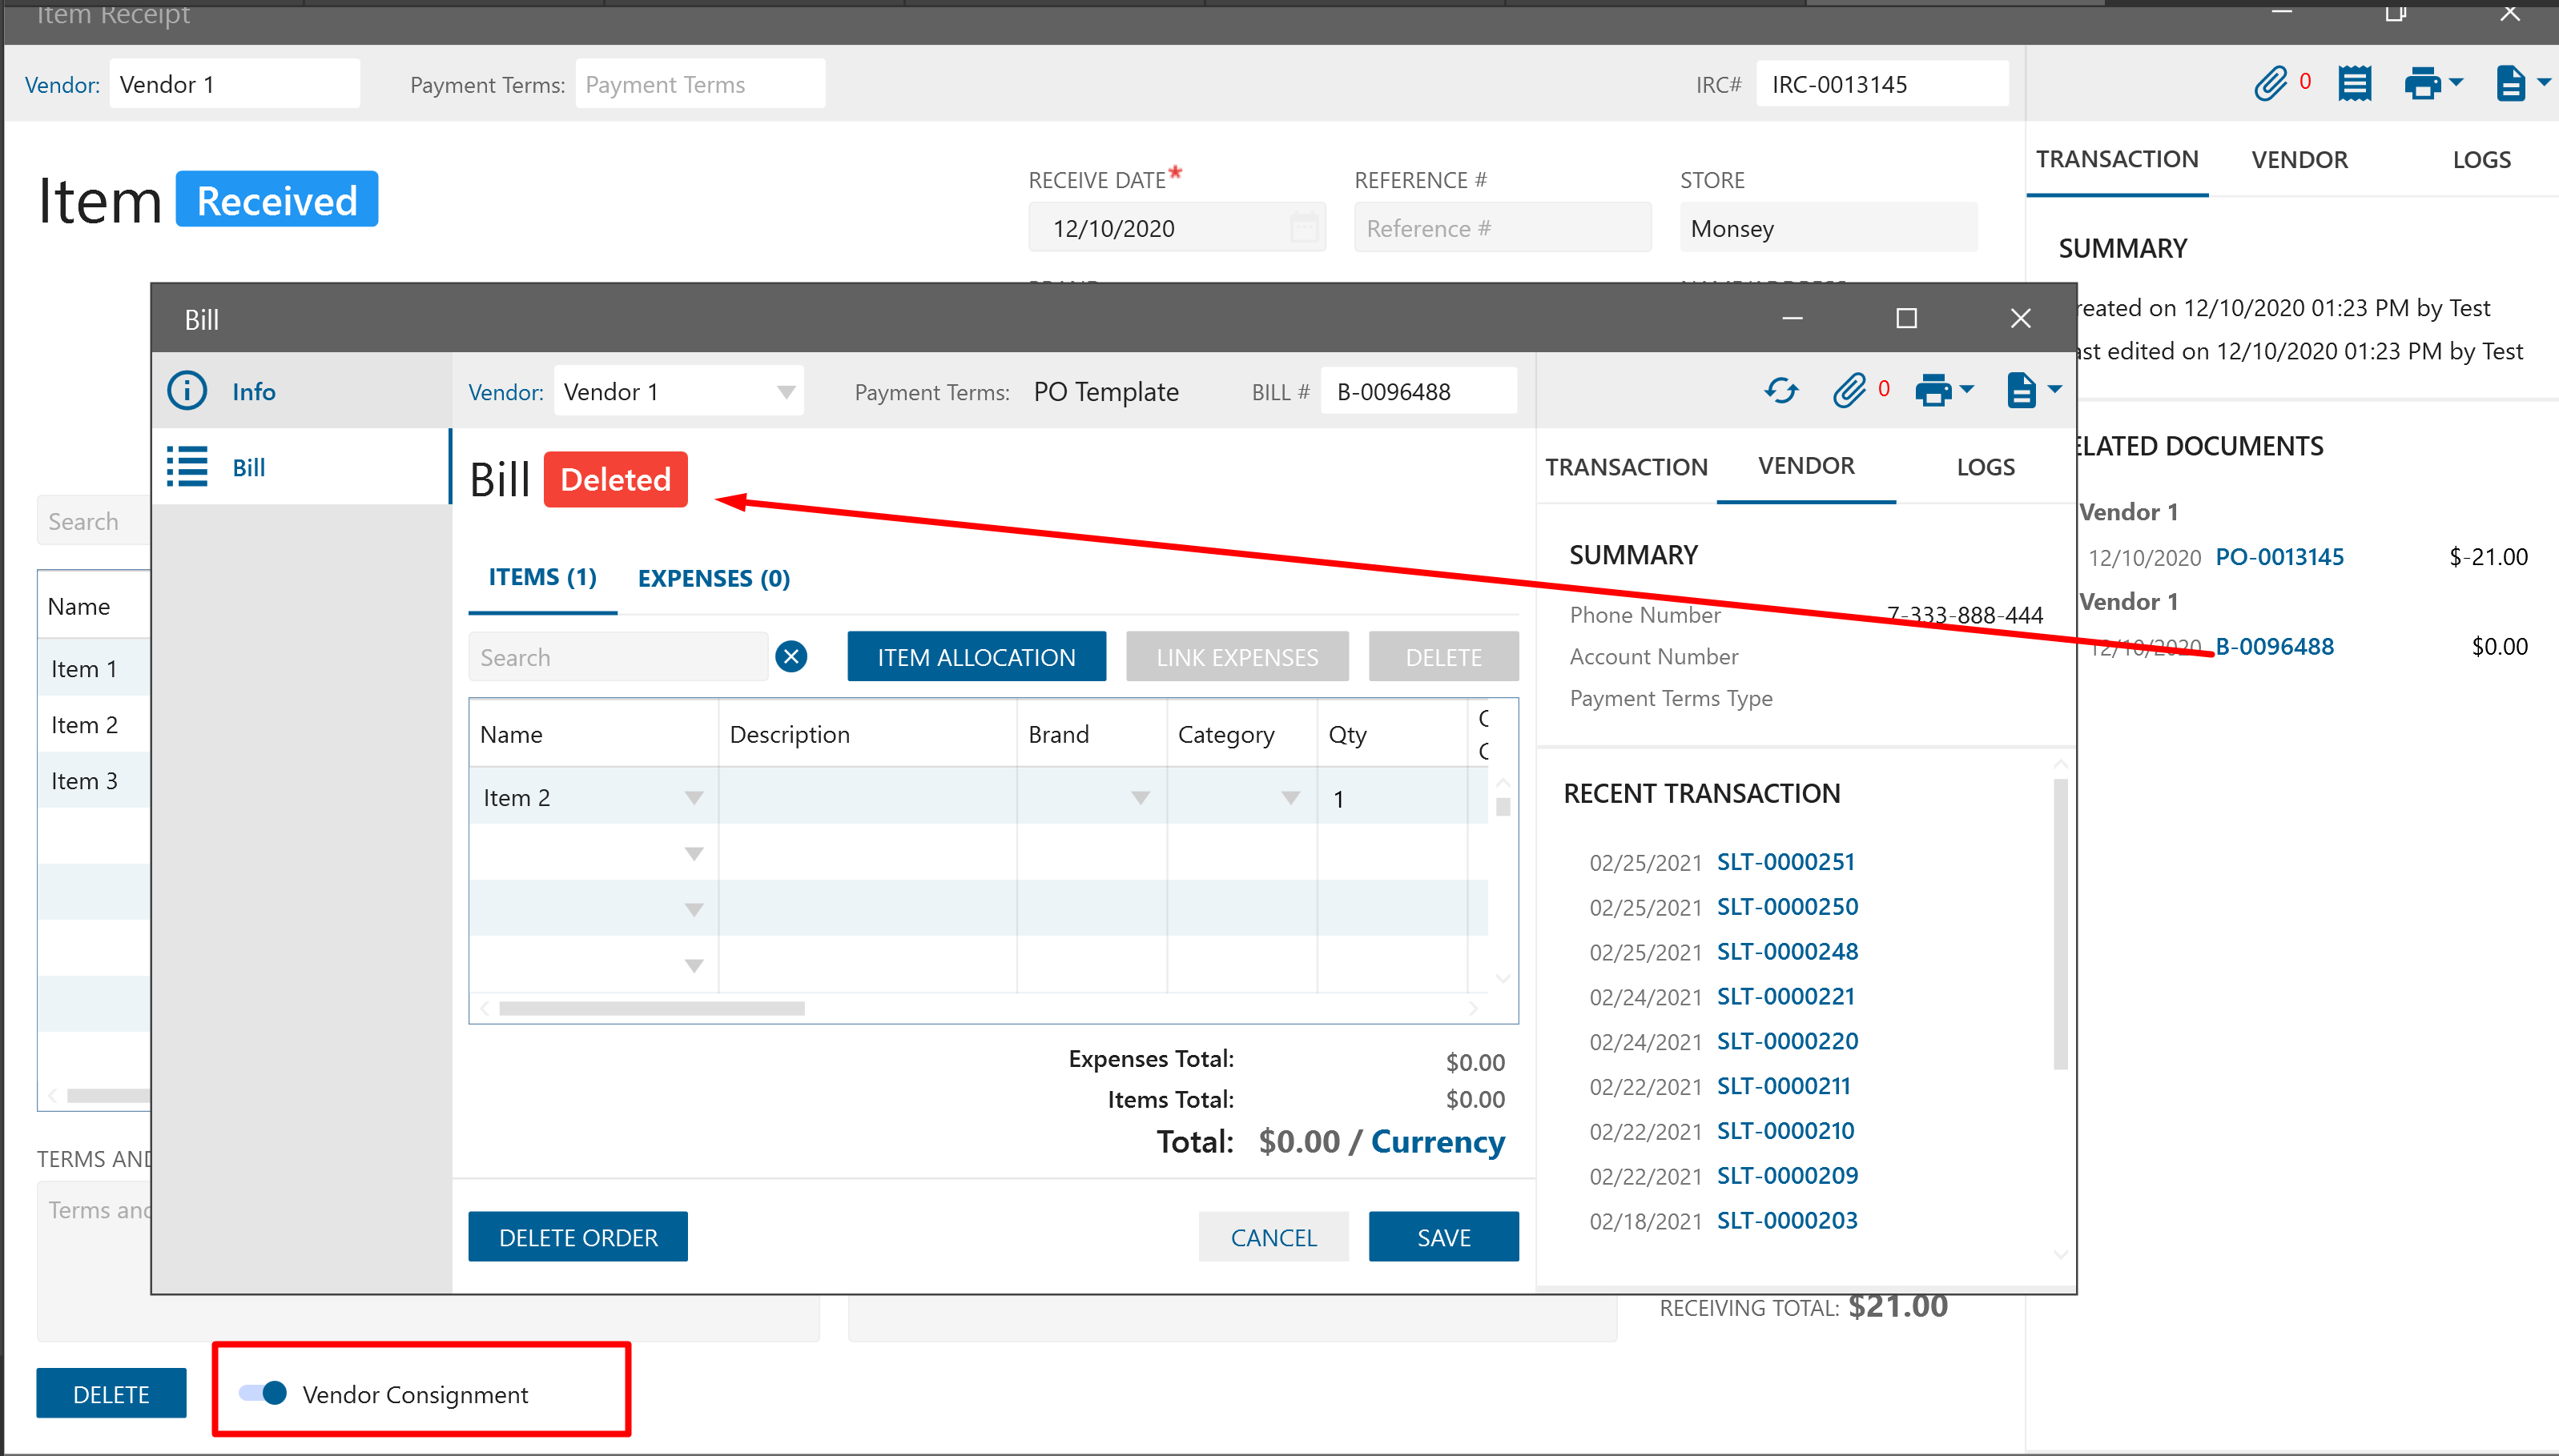Clear search with the blue X icon
Screen dimensions: 2559x1456
pos(791,657)
